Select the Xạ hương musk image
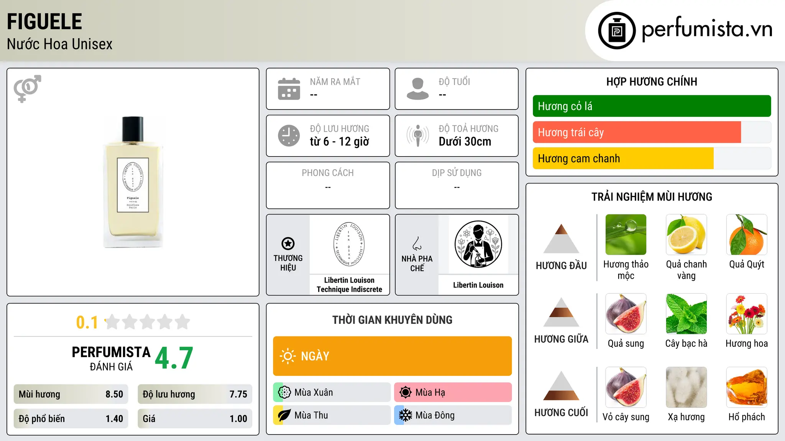The width and height of the screenshot is (785, 441). click(686, 387)
